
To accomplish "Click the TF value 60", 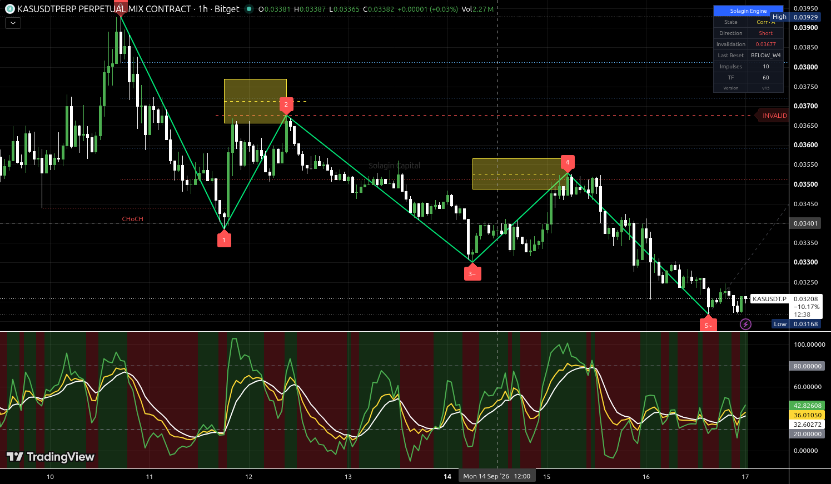I will pos(765,78).
